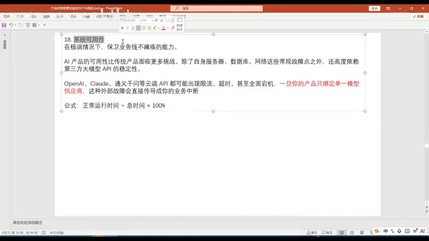Click Increase Font Size icon in mini toolbar
Viewport: 429px width, 241px height.
coord(156,21)
